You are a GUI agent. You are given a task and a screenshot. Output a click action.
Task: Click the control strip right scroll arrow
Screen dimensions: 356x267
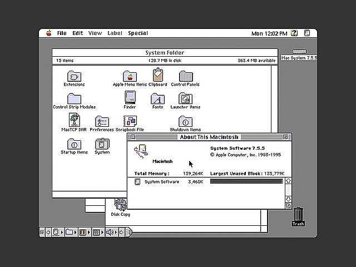pyautogui.click(x=121, y=233)
